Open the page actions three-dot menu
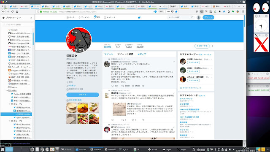 (168, 11)
